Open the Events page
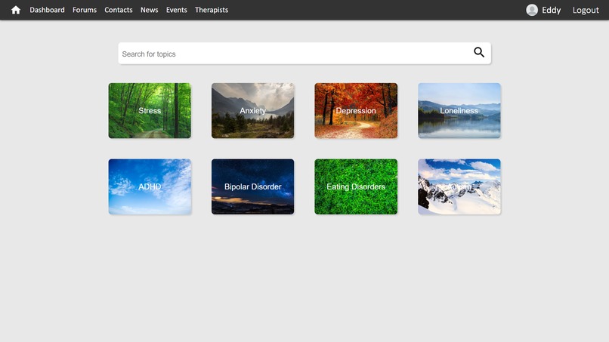 (176, 10)
